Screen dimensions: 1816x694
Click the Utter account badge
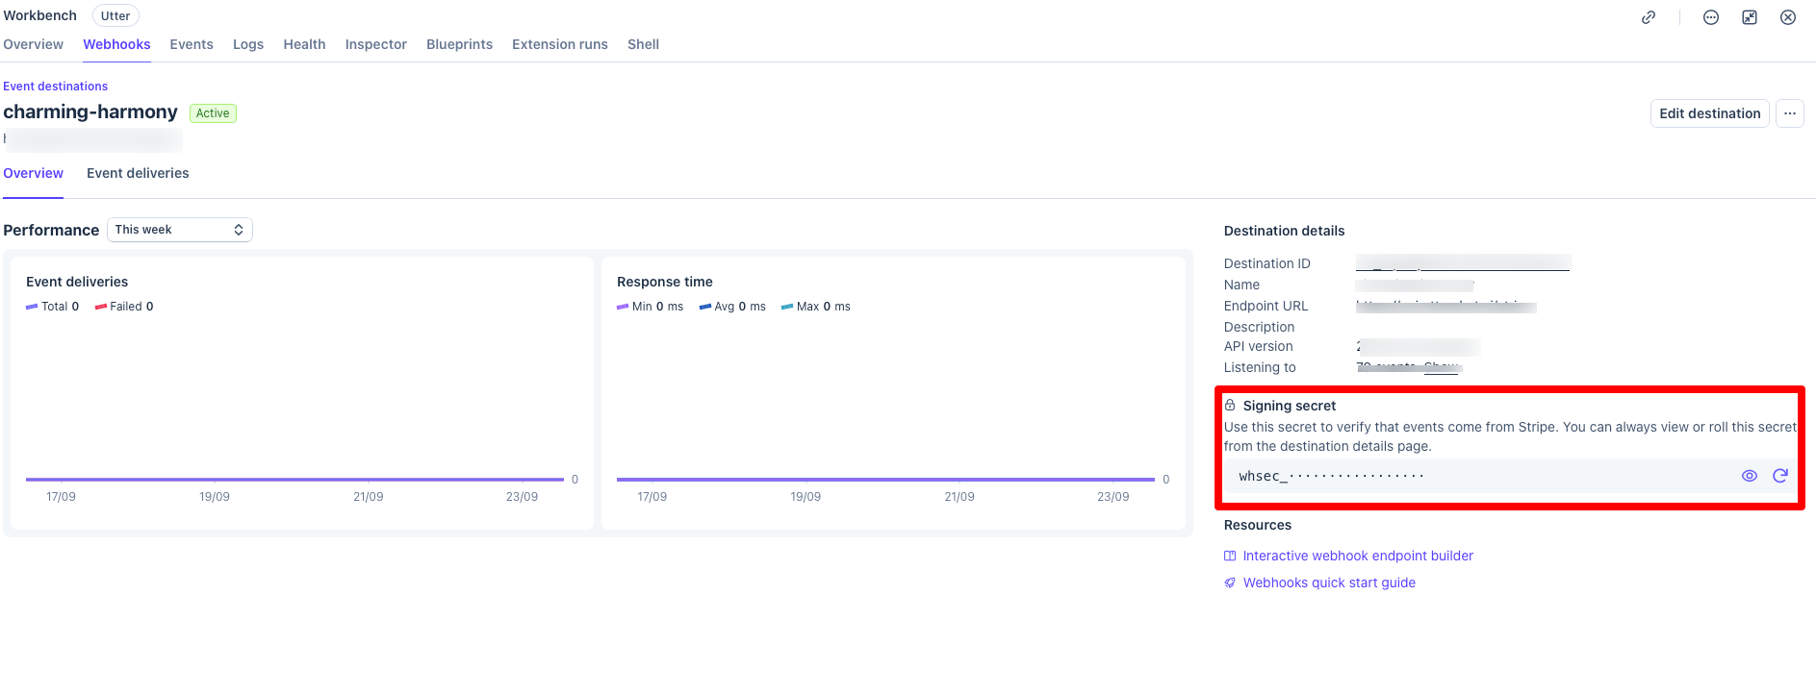tap(115, 15)
